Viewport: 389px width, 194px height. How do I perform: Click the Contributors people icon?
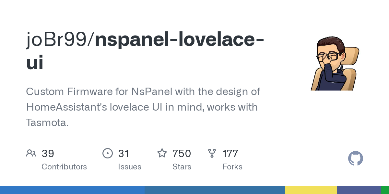[x=31, y=153]
